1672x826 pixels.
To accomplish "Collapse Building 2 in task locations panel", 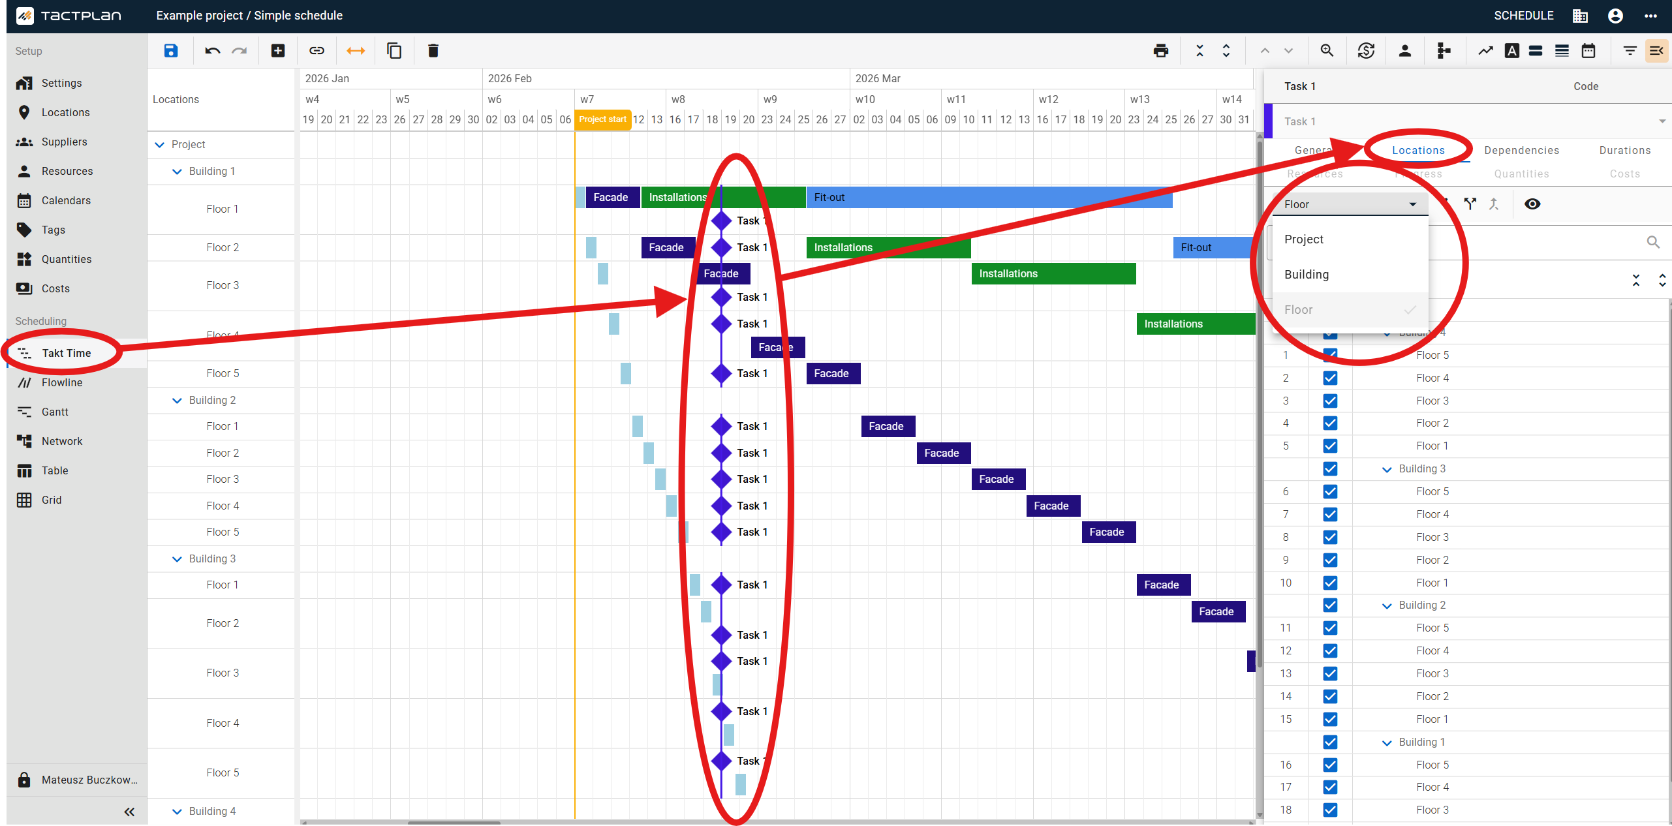I will point(1387,605).
